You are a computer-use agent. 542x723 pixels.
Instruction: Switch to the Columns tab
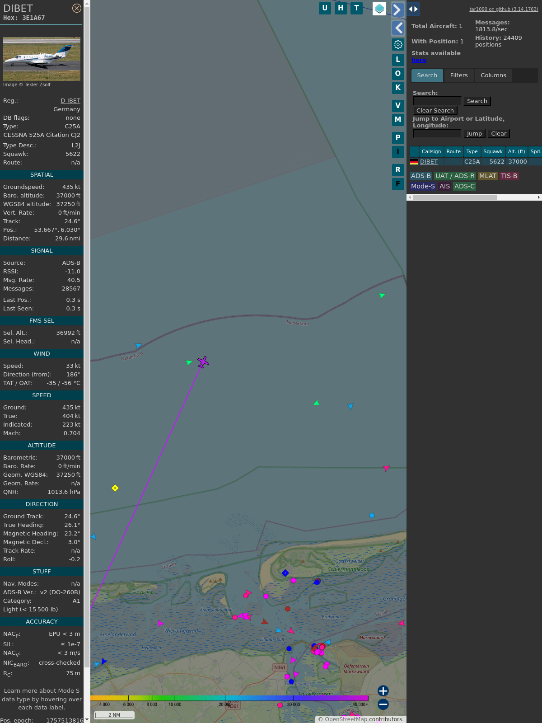pos(493,75)
